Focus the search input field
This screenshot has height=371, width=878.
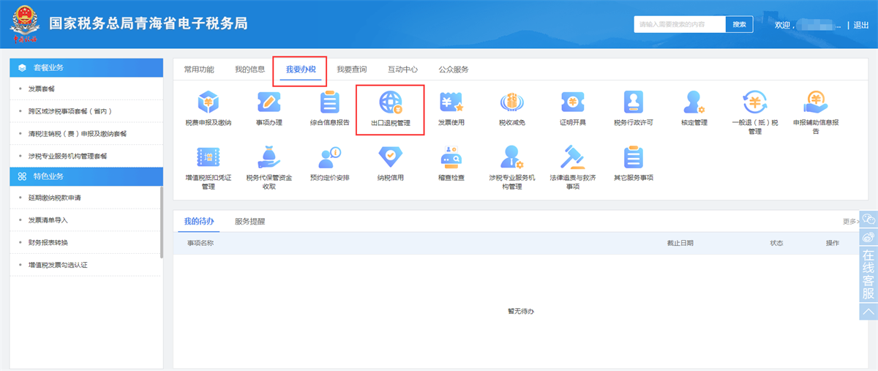(x=679, y=24)
